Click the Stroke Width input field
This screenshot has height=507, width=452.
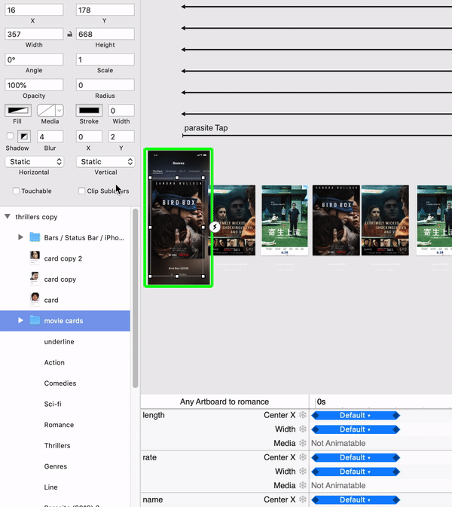click(121, 111)
